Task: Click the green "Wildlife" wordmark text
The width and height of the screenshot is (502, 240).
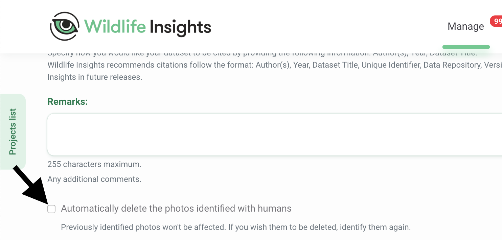Action: tap(115, 26)
